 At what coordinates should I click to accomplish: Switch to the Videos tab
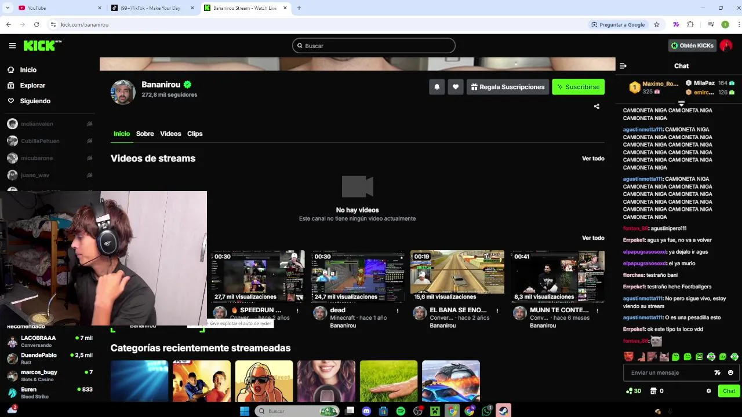point(170,134)
